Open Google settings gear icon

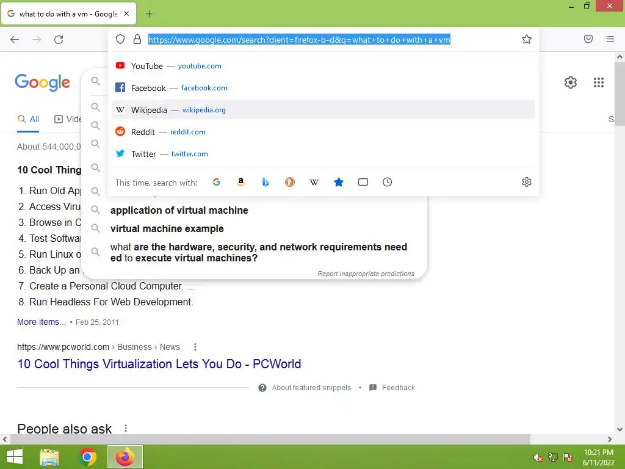click(571, 82)
